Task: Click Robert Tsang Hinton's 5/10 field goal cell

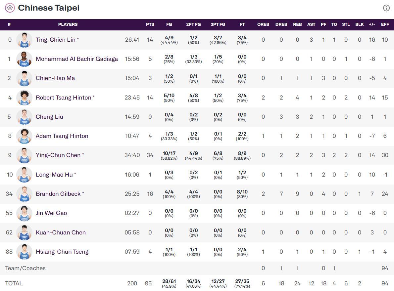Action: 169,98
